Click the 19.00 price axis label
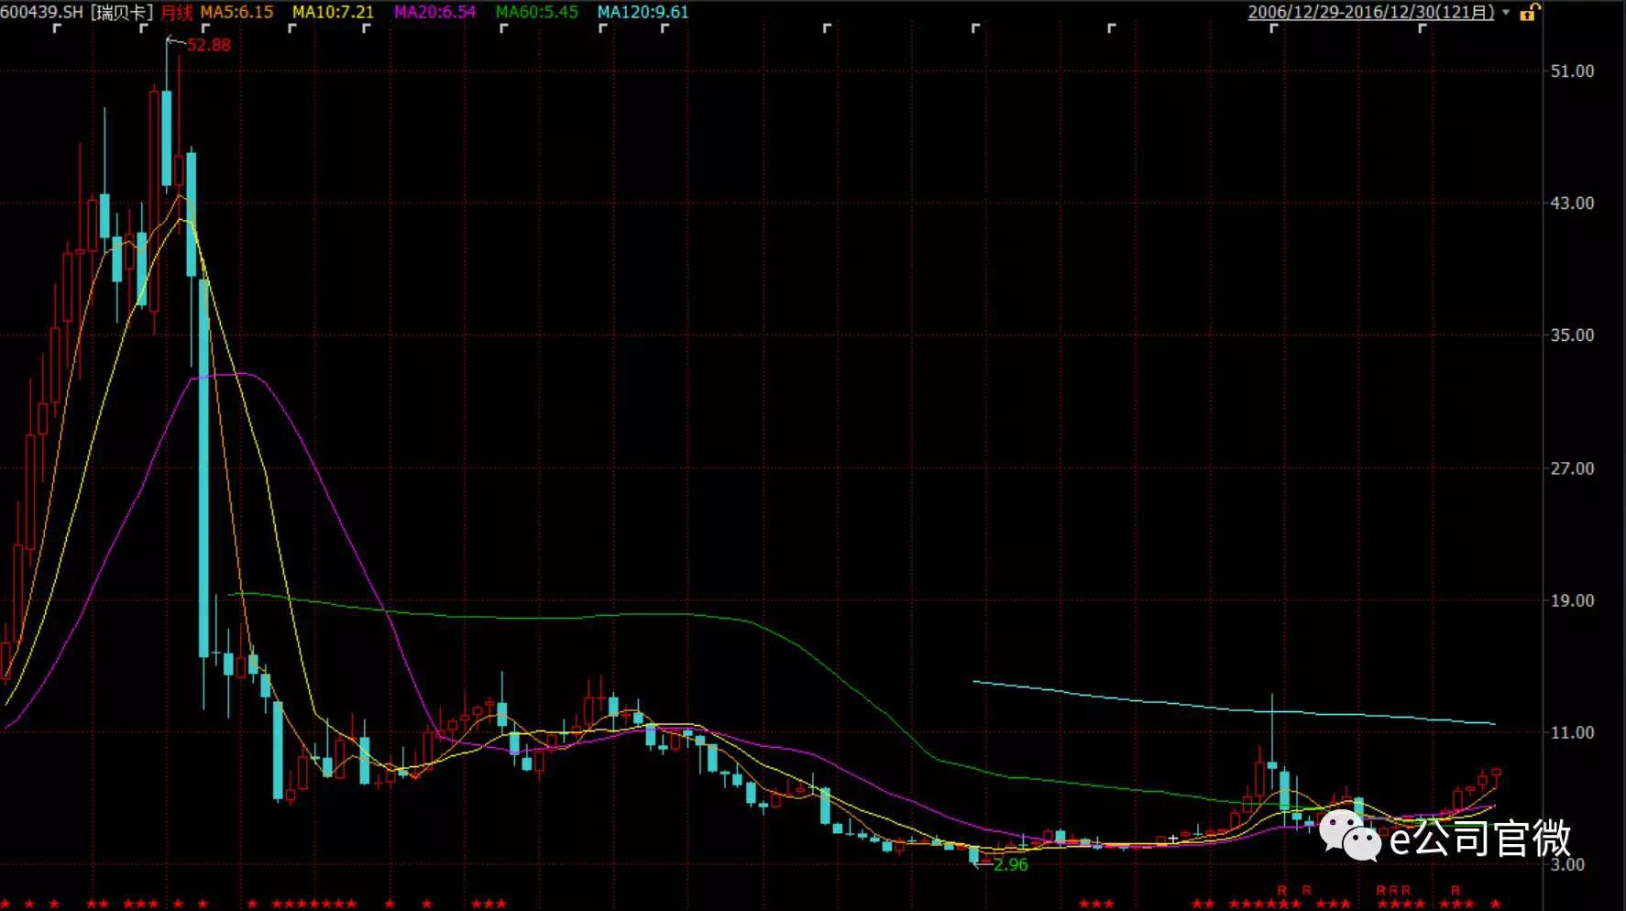This screenshot has height=911, width=1626. coord(1572,600)
